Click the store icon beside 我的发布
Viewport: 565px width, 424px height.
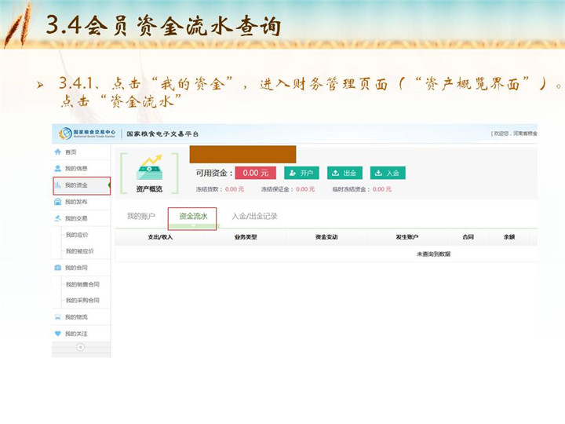tap(57, 202)
